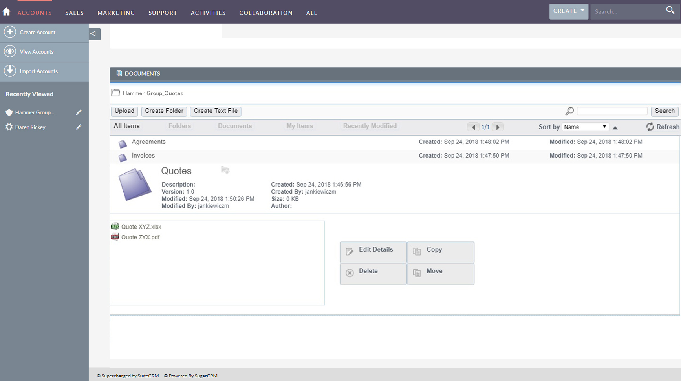Click the Agreements folder icon

pyautogui.click(x=123, y=144)
